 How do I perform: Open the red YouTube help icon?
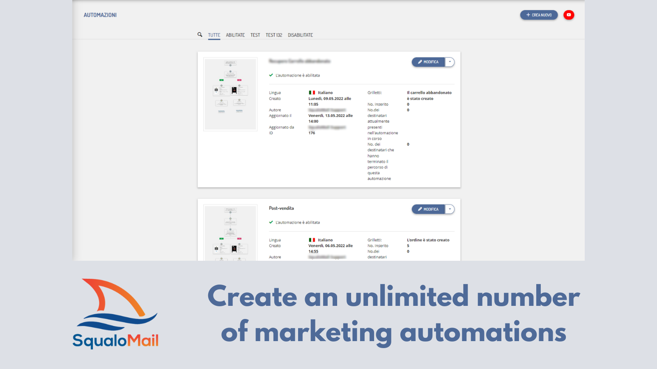click(569, 15)
